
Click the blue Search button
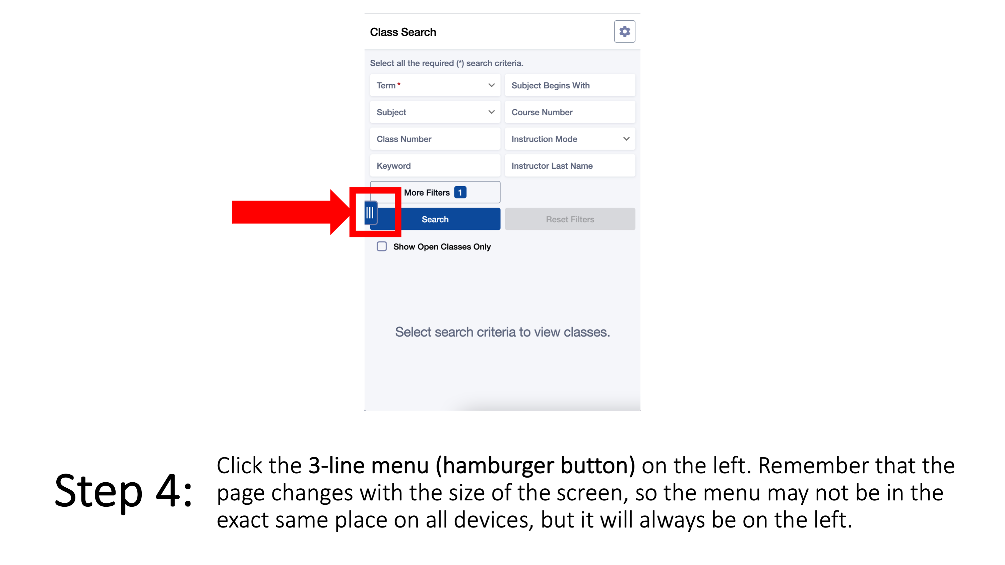[435, 219]
